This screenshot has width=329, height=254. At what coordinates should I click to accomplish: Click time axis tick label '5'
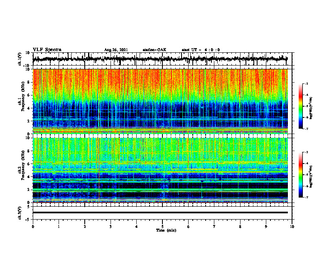pyautogui.click(x=162, y=227)
